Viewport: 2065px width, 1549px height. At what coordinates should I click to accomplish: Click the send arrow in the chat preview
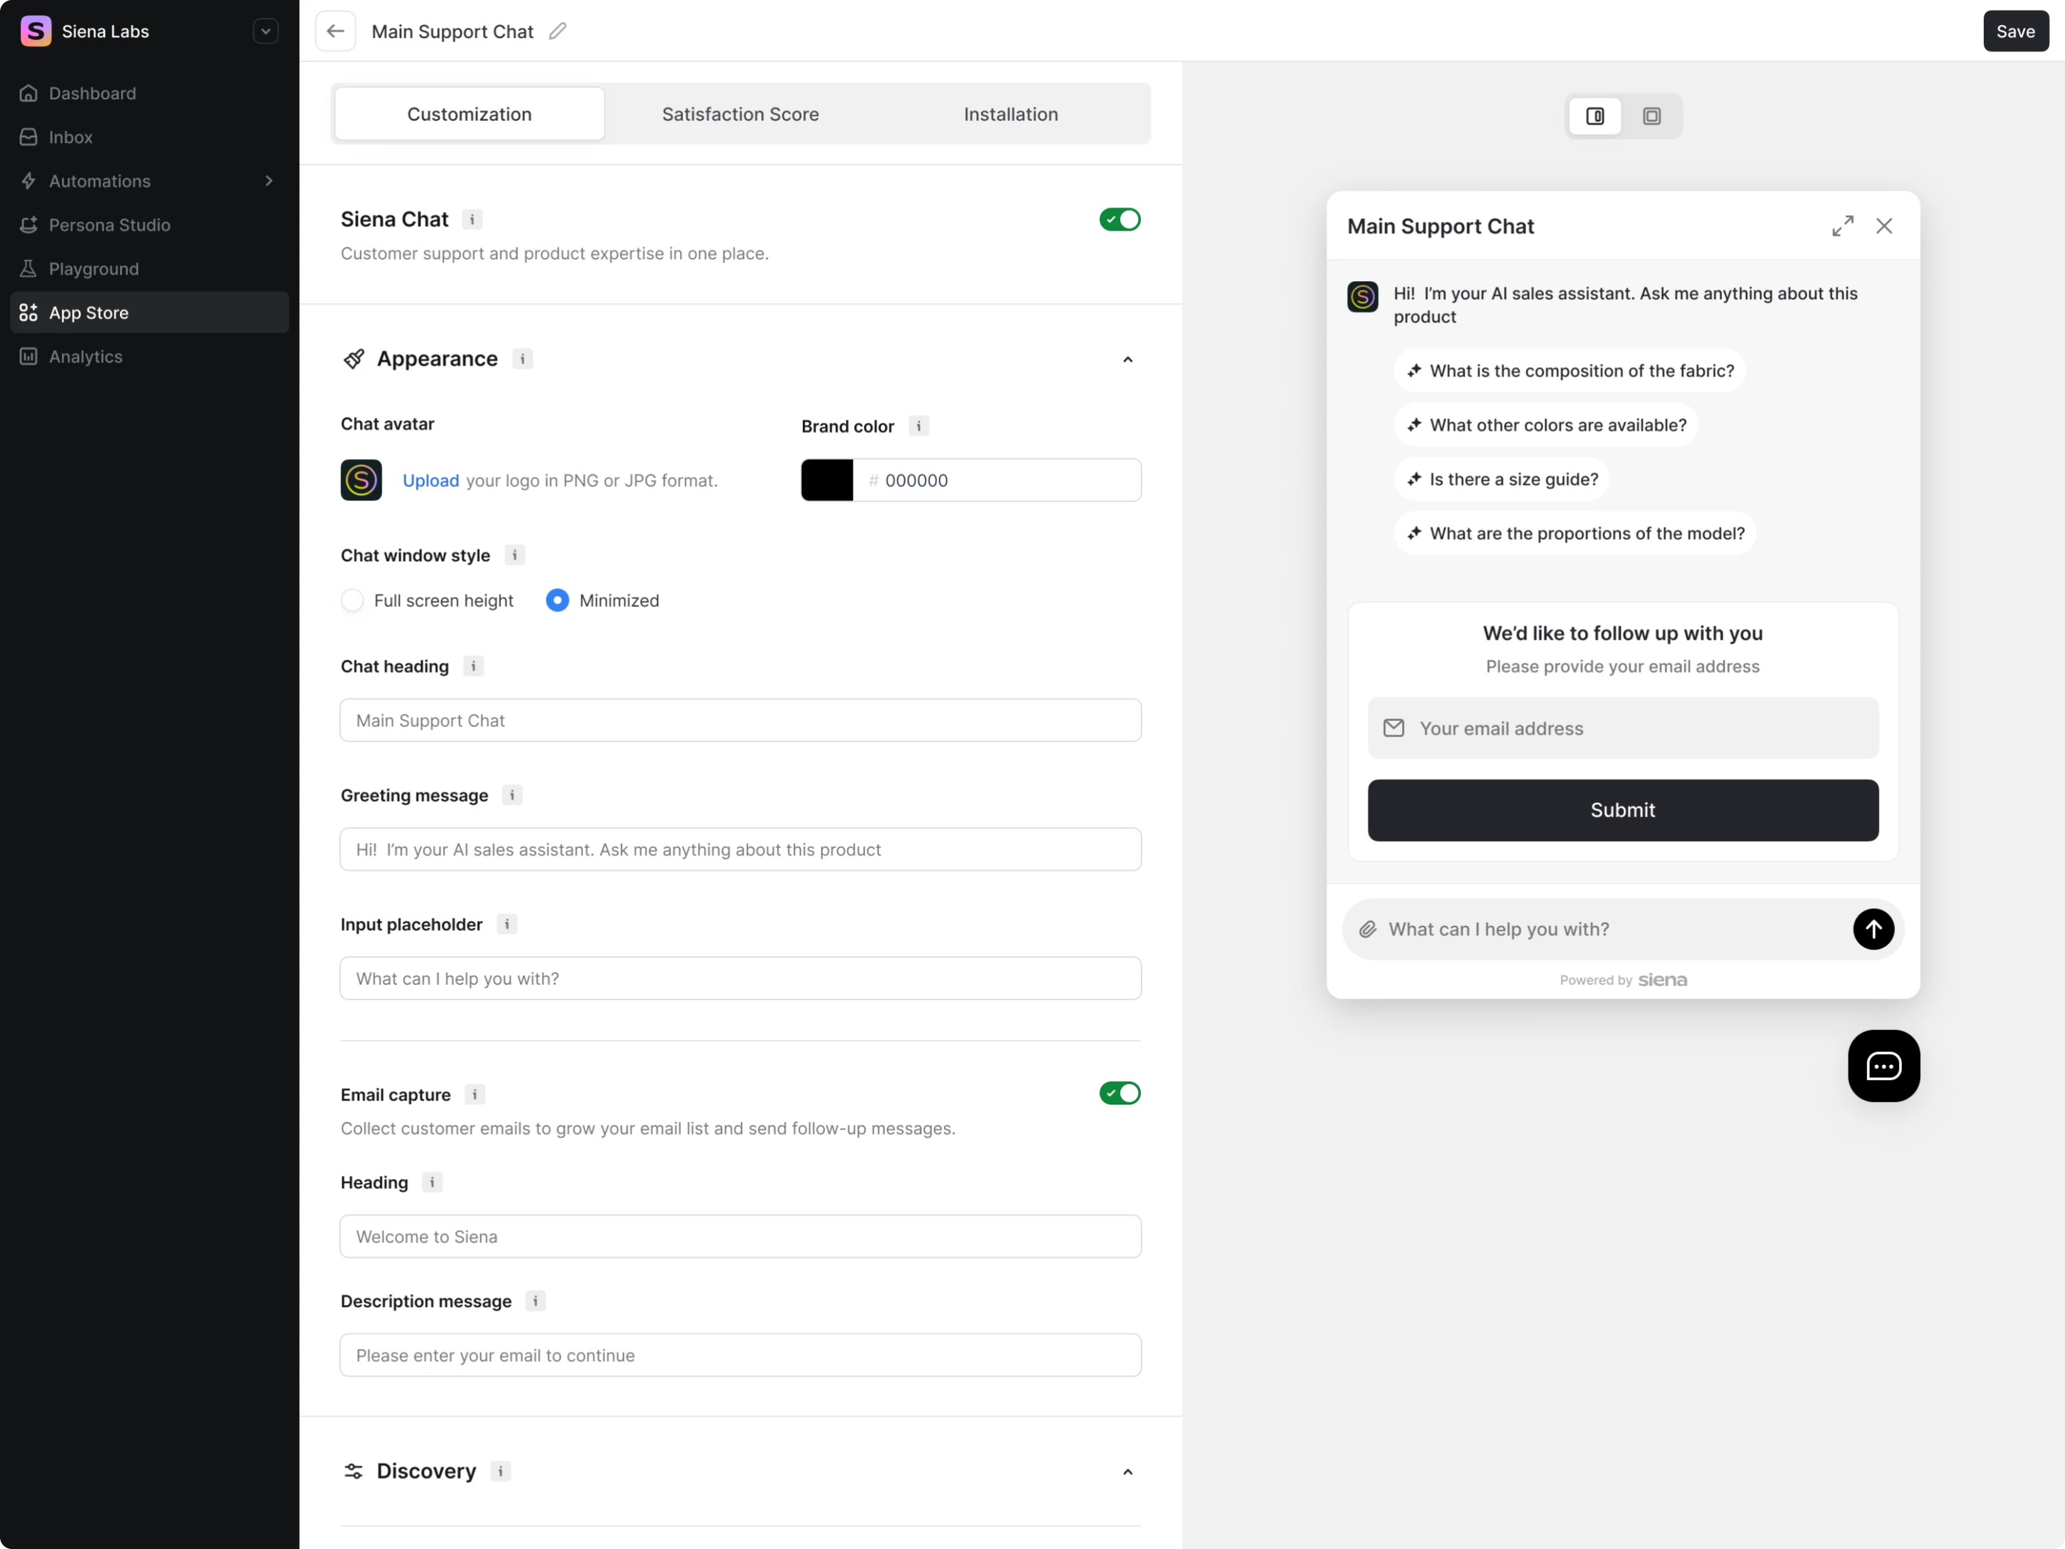pos(1874,929)
